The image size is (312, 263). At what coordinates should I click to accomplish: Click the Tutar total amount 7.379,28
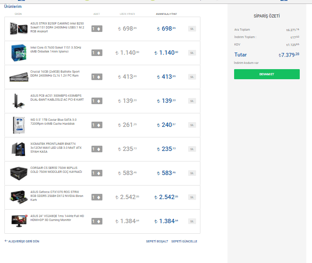pos(289,55)
